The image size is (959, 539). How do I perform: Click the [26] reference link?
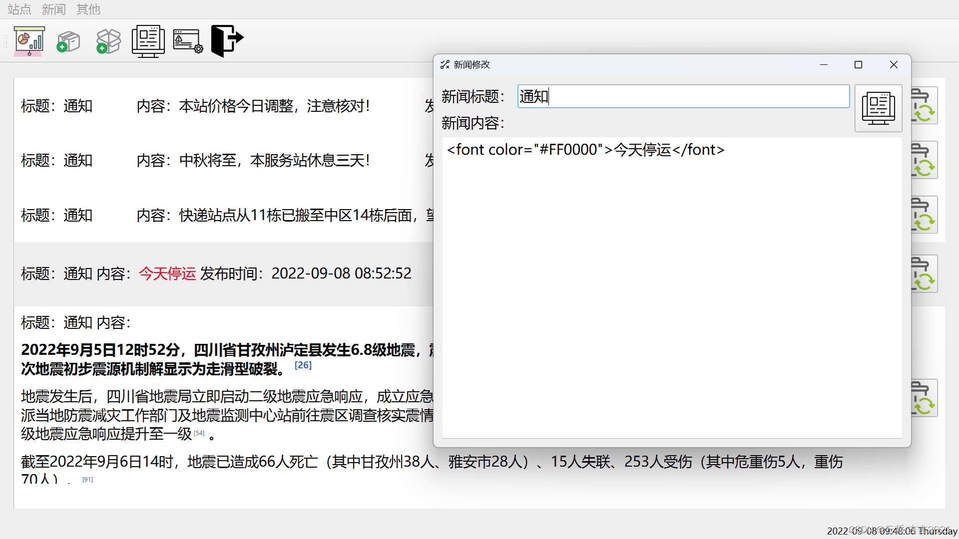coord(303,365)
